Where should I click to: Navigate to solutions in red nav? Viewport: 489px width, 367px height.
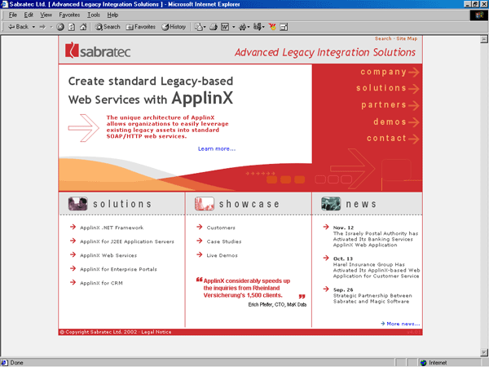(x=388, y=88)
